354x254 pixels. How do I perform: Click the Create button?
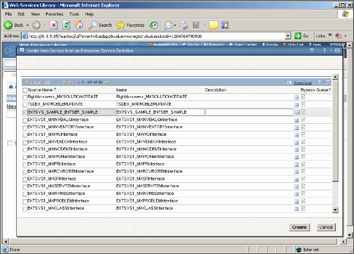(299, 227)
